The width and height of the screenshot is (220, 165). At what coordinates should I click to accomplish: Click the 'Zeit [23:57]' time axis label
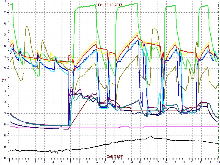click(x=115, y=156)
